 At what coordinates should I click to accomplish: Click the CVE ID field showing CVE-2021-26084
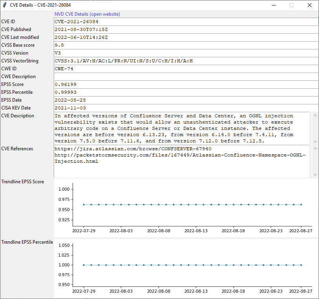[186, 22]
